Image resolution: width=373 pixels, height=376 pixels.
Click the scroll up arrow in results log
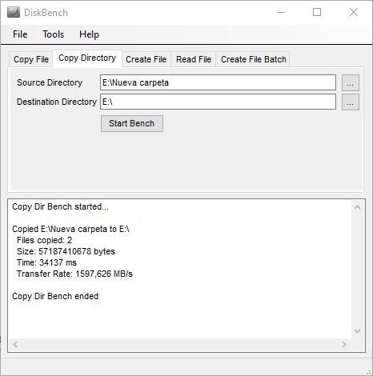[357, 207]
